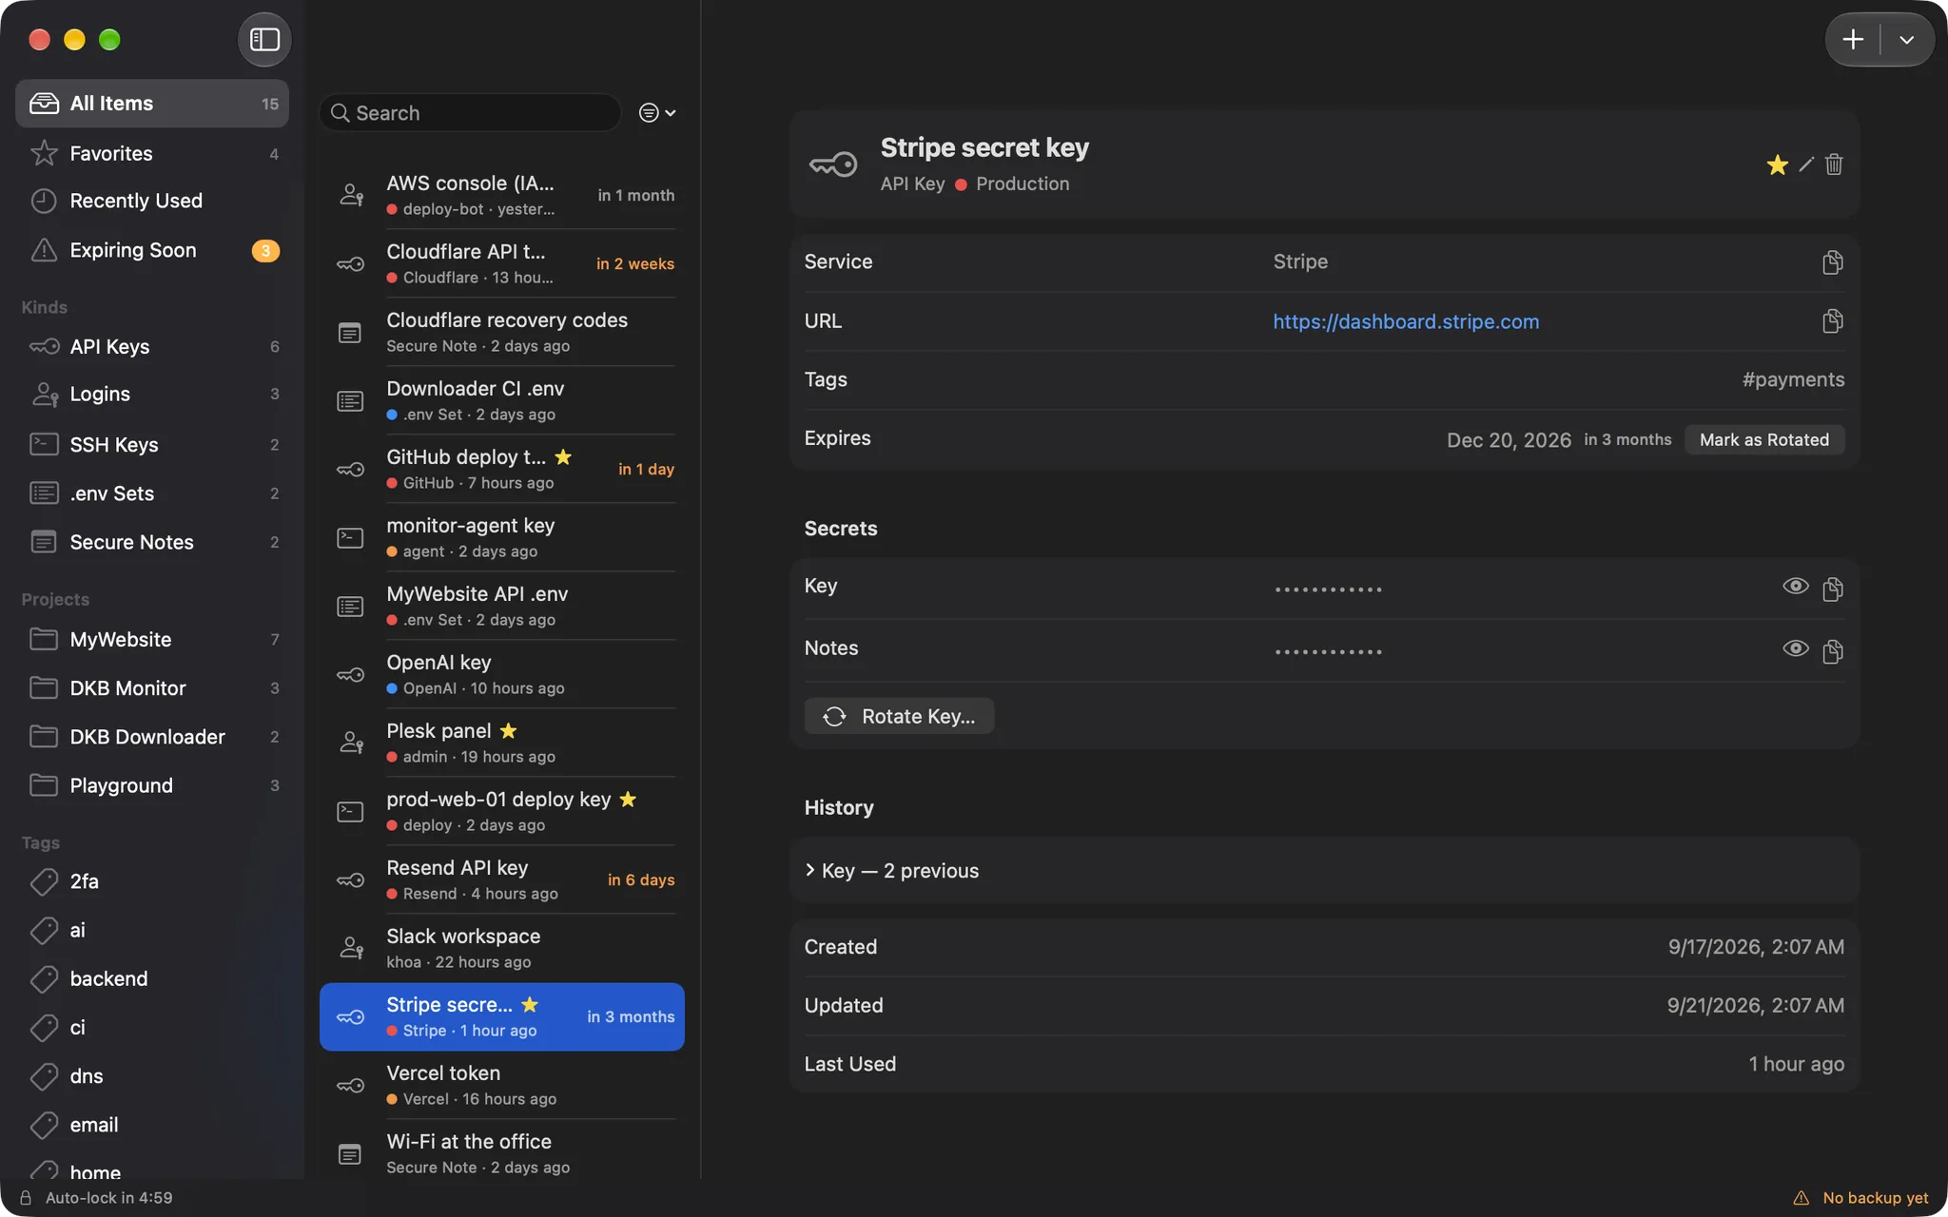Click the add new item plus button
The width and height of the screenshot is (1948, 1217).
1853,39
